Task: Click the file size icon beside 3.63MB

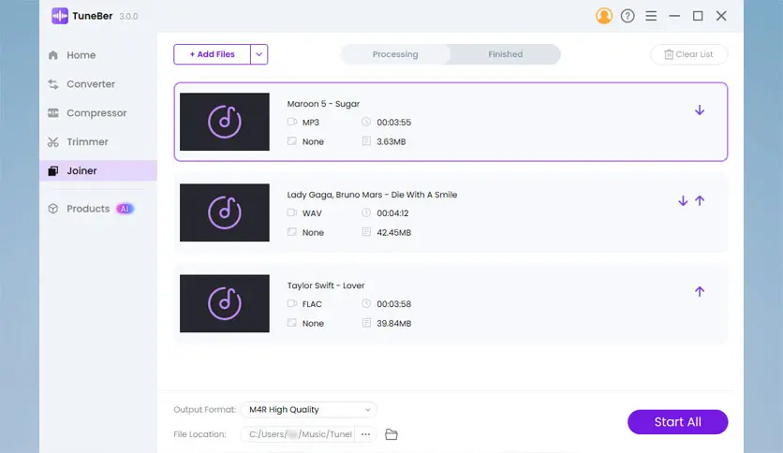Action: coord(366,141)
